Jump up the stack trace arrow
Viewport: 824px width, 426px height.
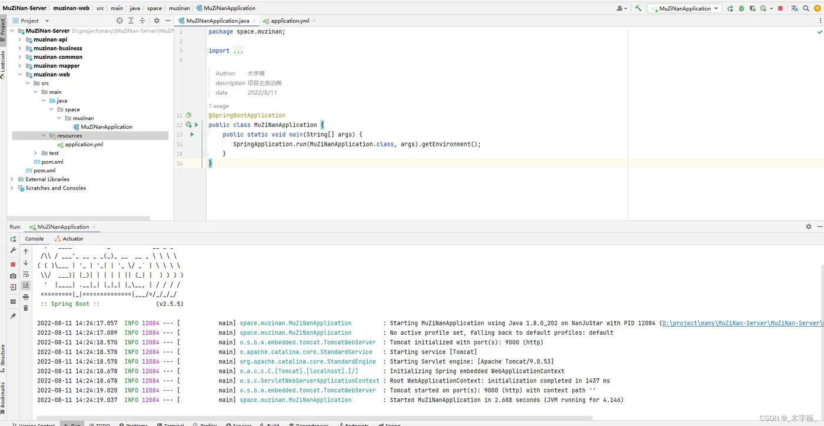(26, 251)
